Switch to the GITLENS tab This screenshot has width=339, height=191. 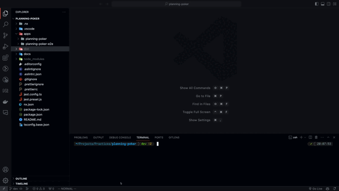[x=174, y=137]
